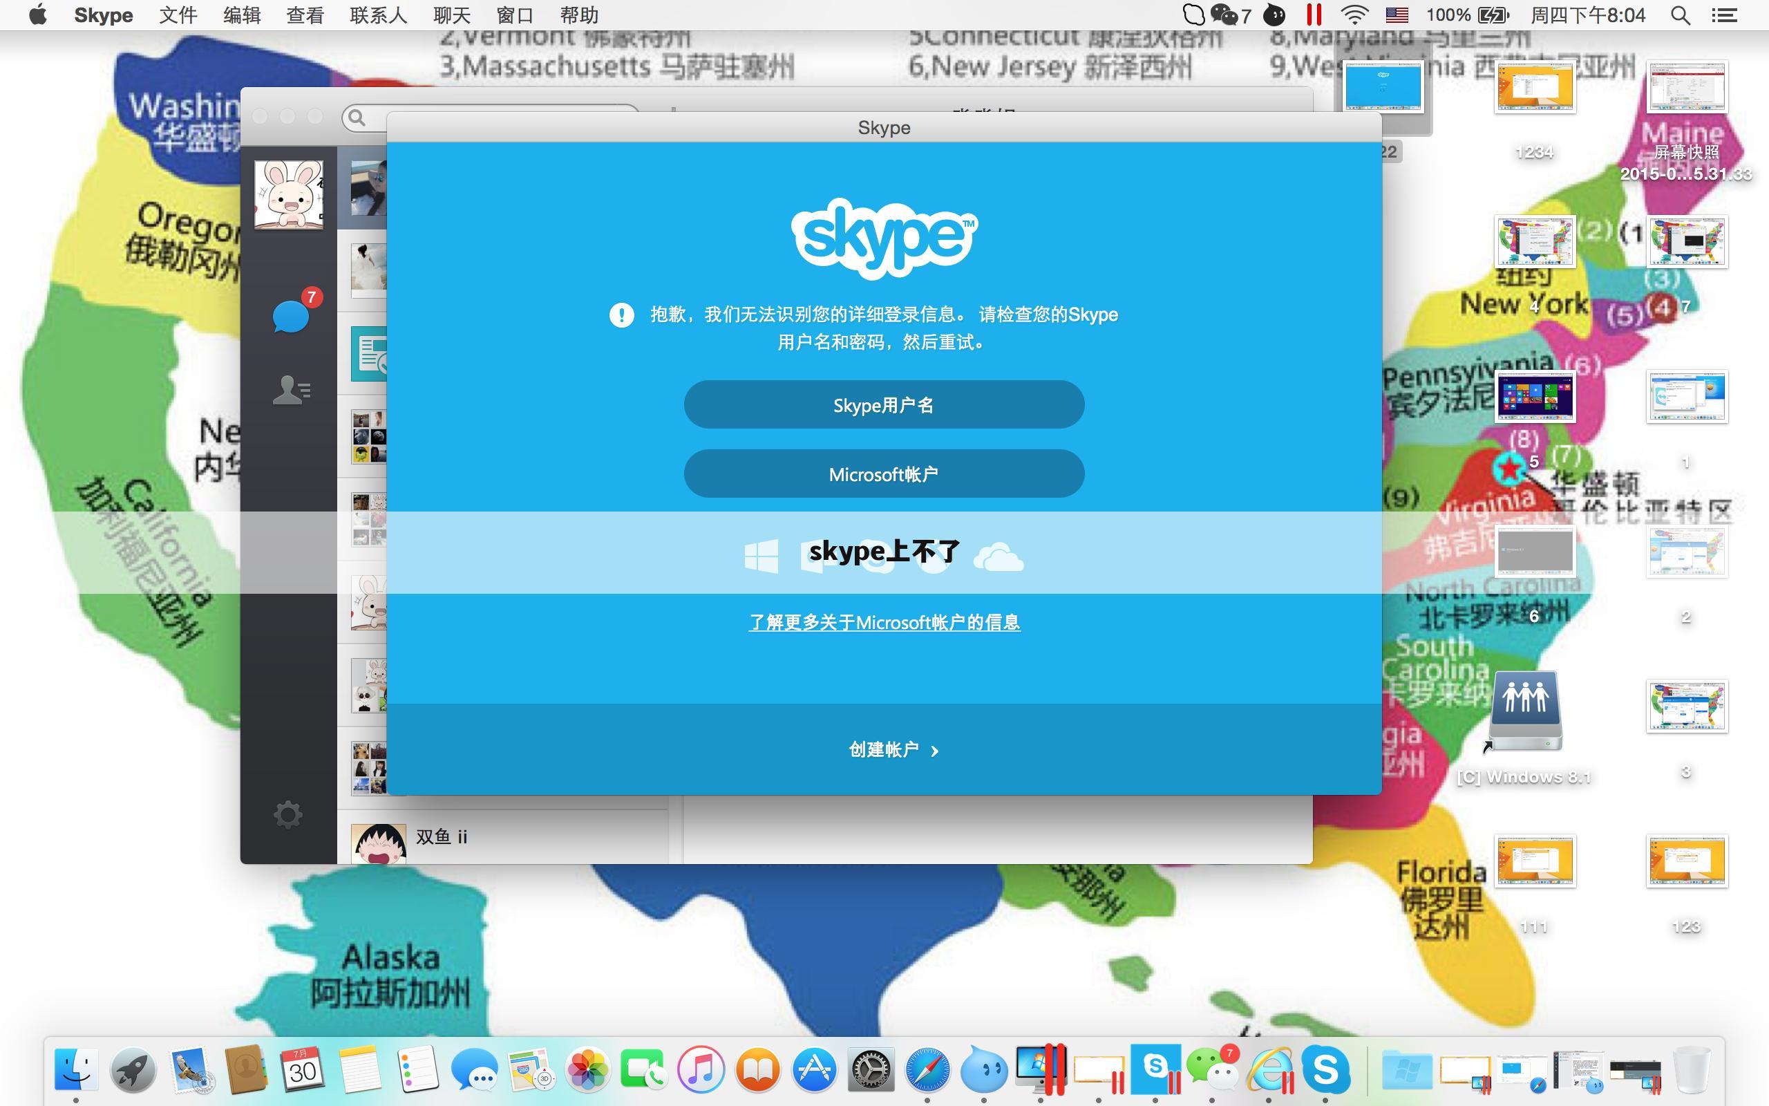Choose the Skype用户名 sign-in button

884,404
